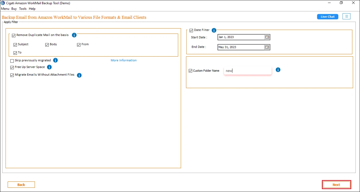Click info icon beside Skip previously migrated

coord(55,60)
